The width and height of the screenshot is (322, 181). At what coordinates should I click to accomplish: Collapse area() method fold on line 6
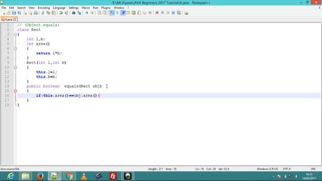(16, 49)
